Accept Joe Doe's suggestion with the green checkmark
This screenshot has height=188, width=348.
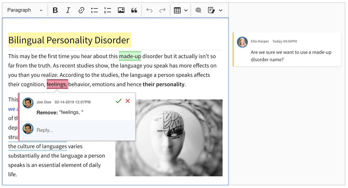[x=118, y=101]
